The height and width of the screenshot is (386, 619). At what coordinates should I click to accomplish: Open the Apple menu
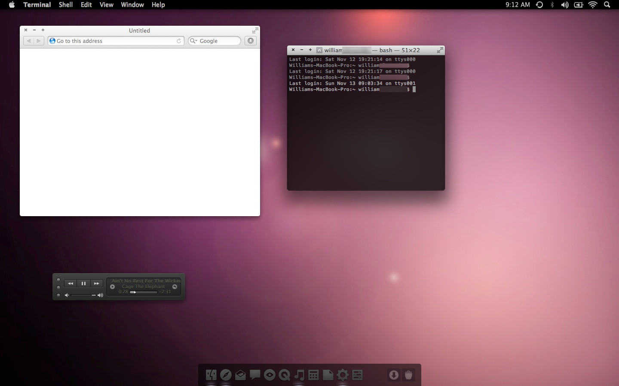tap(12, 5)
